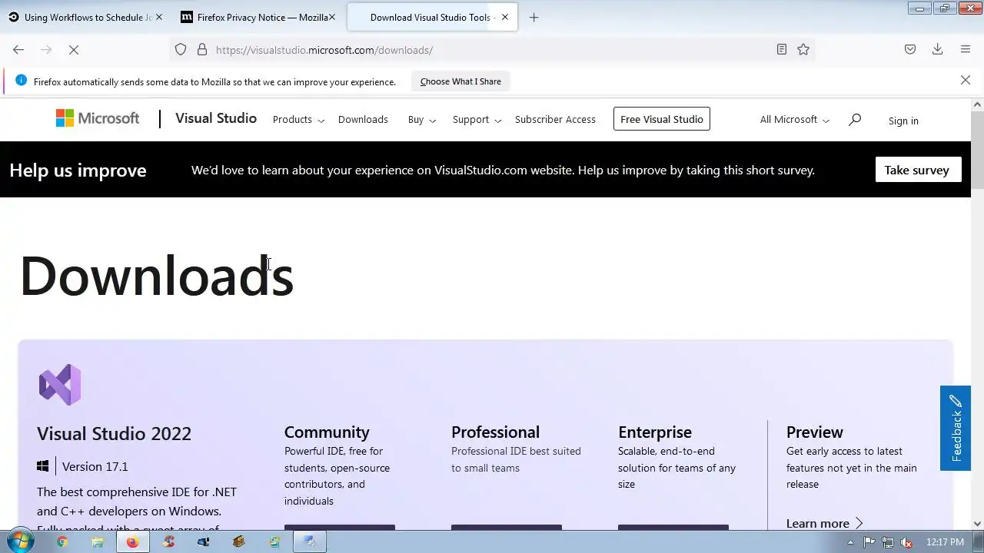Open Subscriber Access page
The width and height of the screenshot is (984, 553).
555,119
